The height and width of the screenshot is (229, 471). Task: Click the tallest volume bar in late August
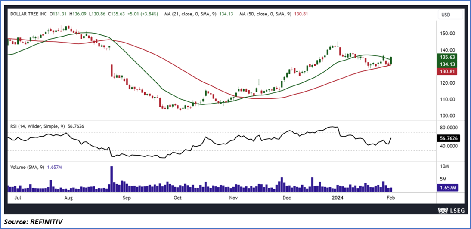(x=112, y=179)
